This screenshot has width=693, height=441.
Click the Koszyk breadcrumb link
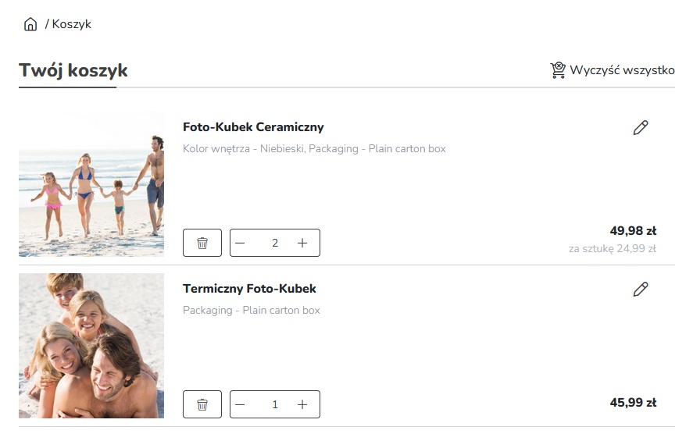coord(72,24)
